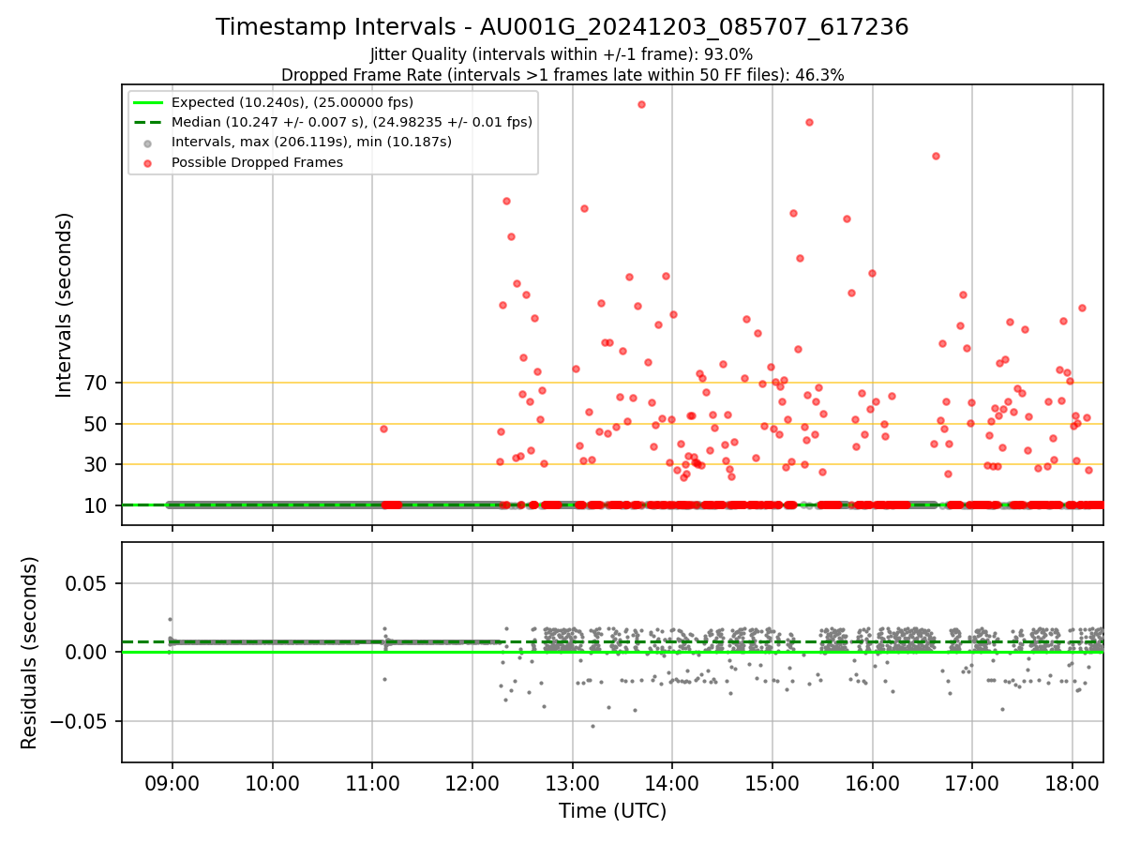The height and width of the screenshot is (844, 1125).
Task: Click the Possible Dropped Frames legend entry
Action: point(257,162)
